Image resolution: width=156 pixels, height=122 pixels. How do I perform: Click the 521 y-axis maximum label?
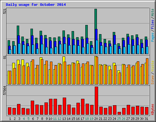click(x=5, y=11)
